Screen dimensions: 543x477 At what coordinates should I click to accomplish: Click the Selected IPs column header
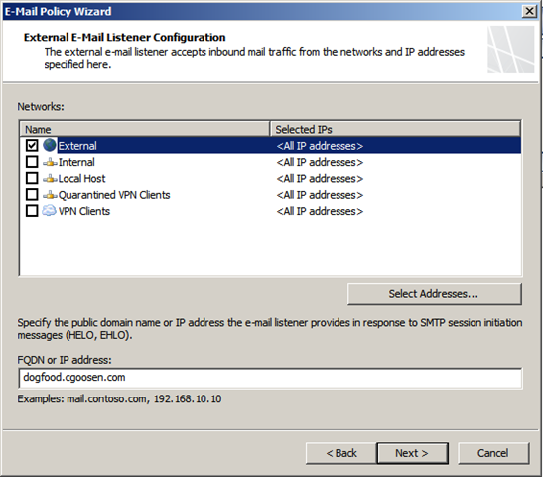point(395,129)
